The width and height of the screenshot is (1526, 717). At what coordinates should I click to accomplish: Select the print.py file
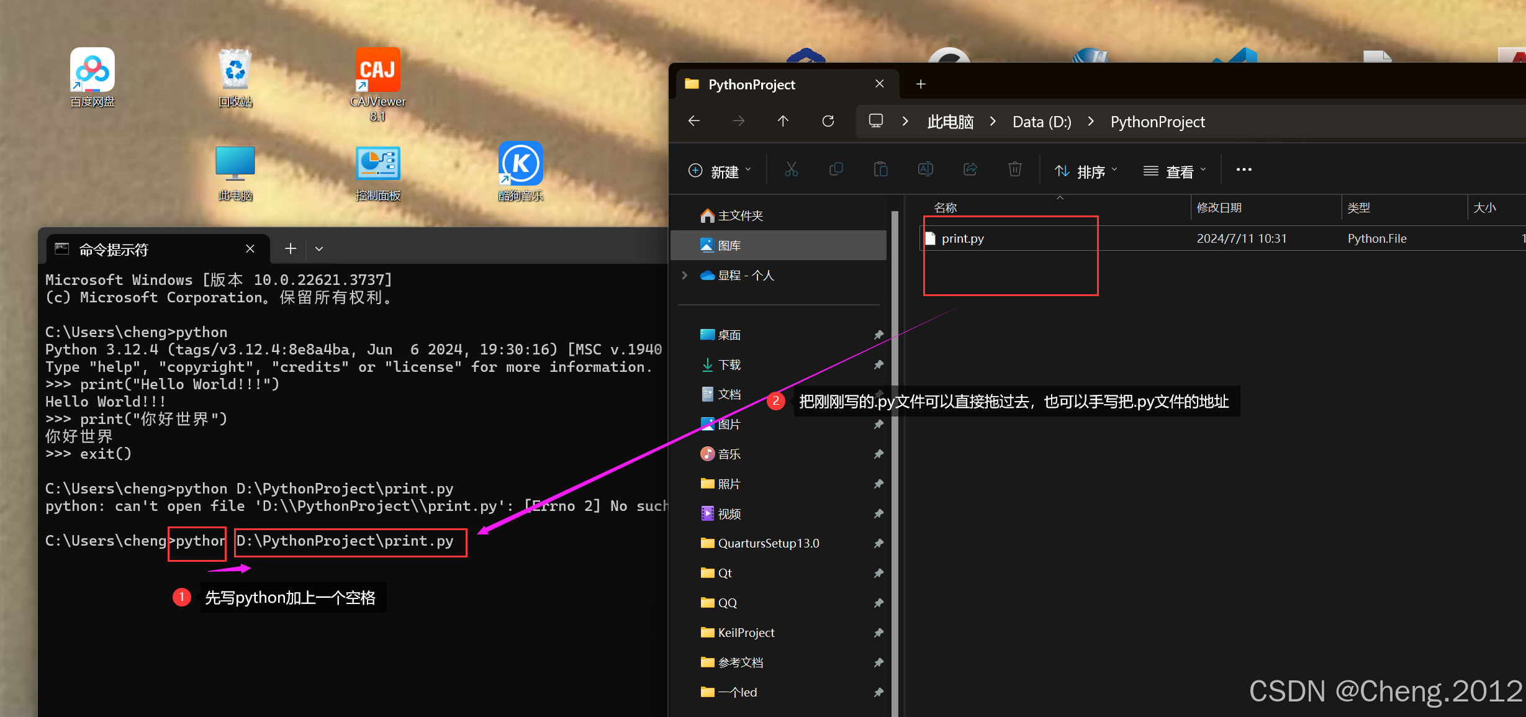962,238
